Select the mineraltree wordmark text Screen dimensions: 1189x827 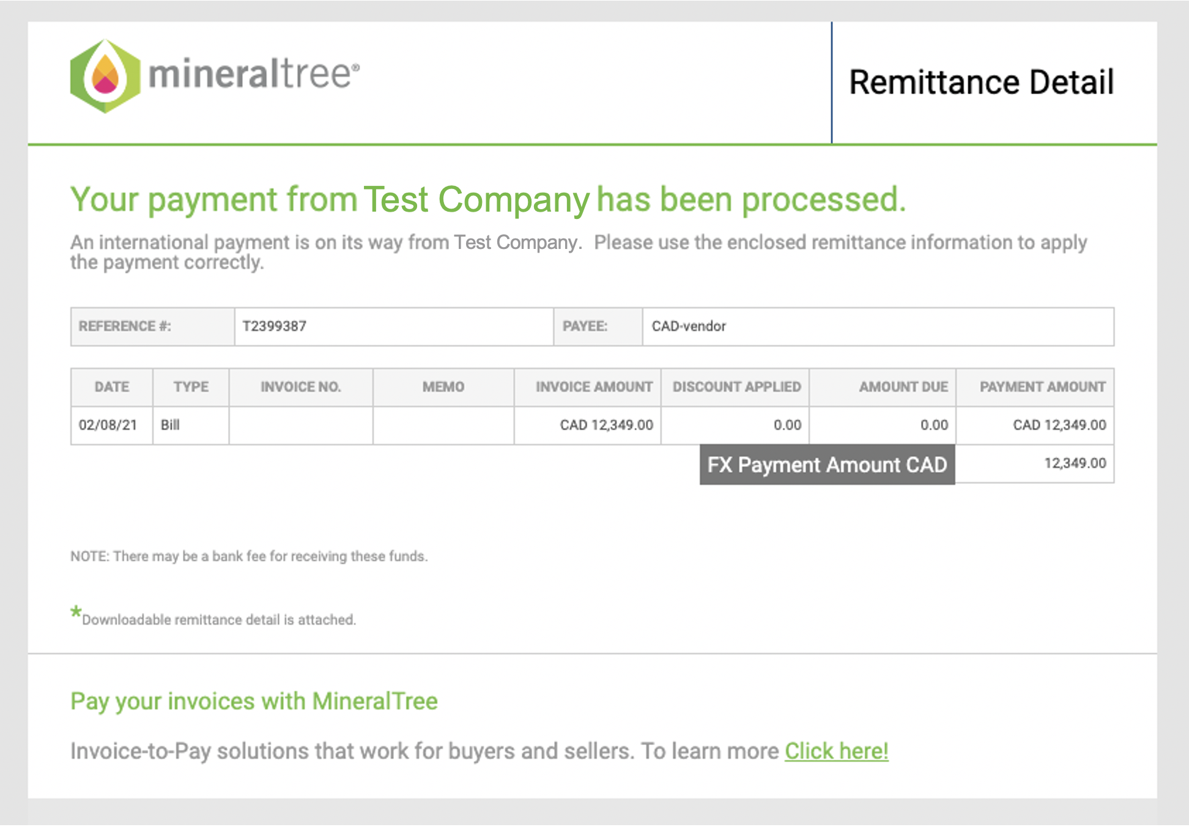(254, 74)
